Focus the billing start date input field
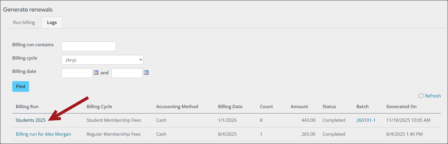448x144 pixels. click(77, 73)
